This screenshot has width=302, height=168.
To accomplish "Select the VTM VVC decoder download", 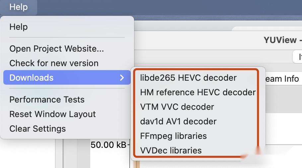I will click(177, 107).
